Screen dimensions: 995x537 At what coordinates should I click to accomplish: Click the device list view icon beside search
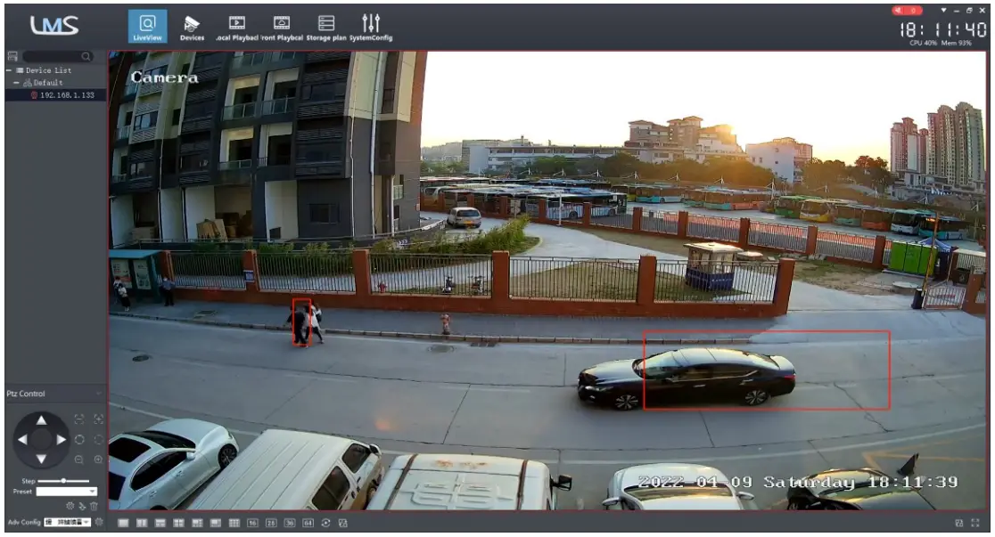click(12, 56)
